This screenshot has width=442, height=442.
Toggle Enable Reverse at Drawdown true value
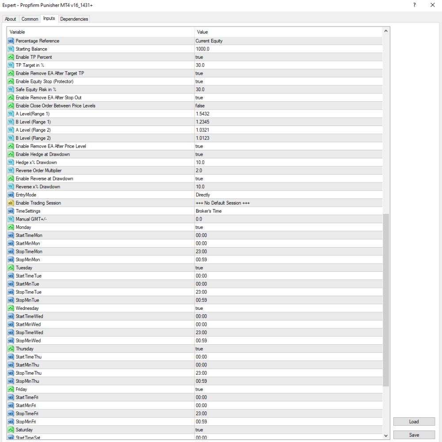[x=288, y=179]
